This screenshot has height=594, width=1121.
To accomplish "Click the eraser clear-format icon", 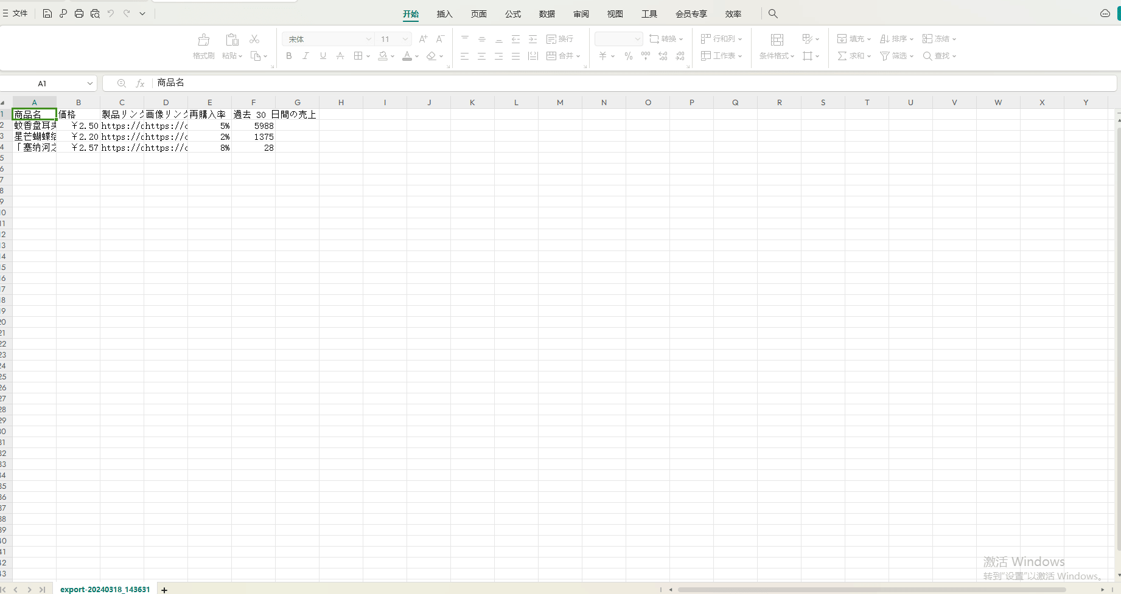I will coord(431,56).
